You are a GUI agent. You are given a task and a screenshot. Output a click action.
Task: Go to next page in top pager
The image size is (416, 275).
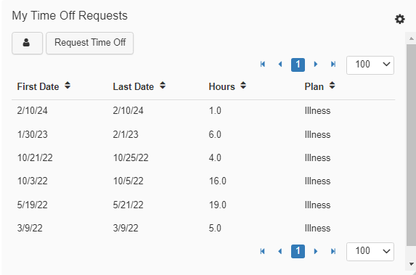coord(316,64)
